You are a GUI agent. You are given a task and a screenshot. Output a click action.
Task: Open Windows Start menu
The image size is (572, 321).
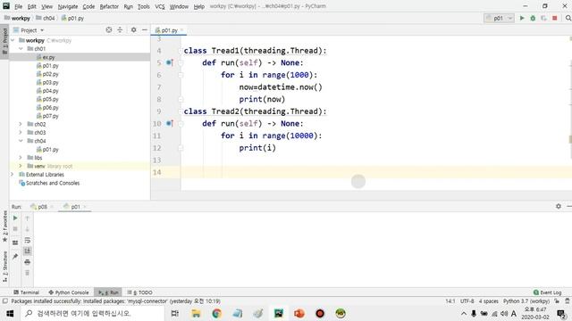(10, 313)
